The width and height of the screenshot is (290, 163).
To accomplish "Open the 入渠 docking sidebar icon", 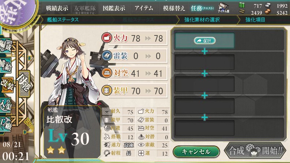I will (x=6, y=105).
